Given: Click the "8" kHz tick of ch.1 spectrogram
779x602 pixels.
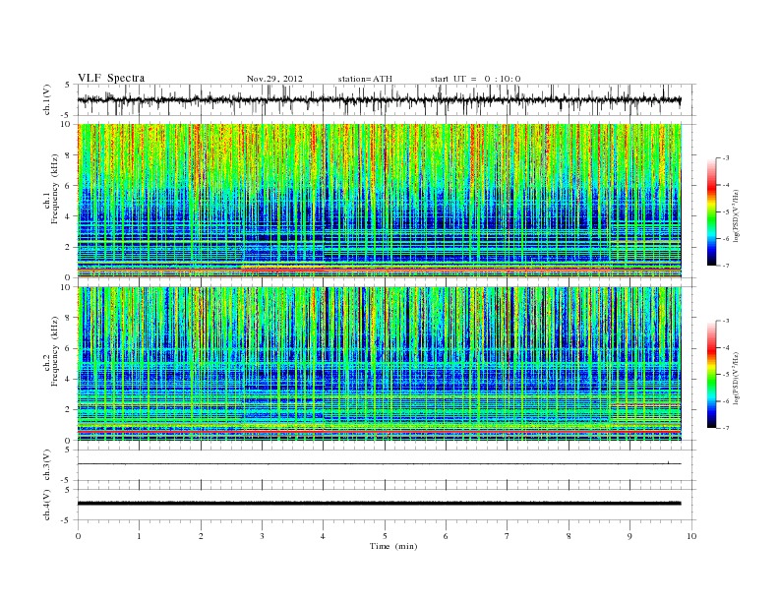Looking at the screenshot, I should tap(68, 155).
